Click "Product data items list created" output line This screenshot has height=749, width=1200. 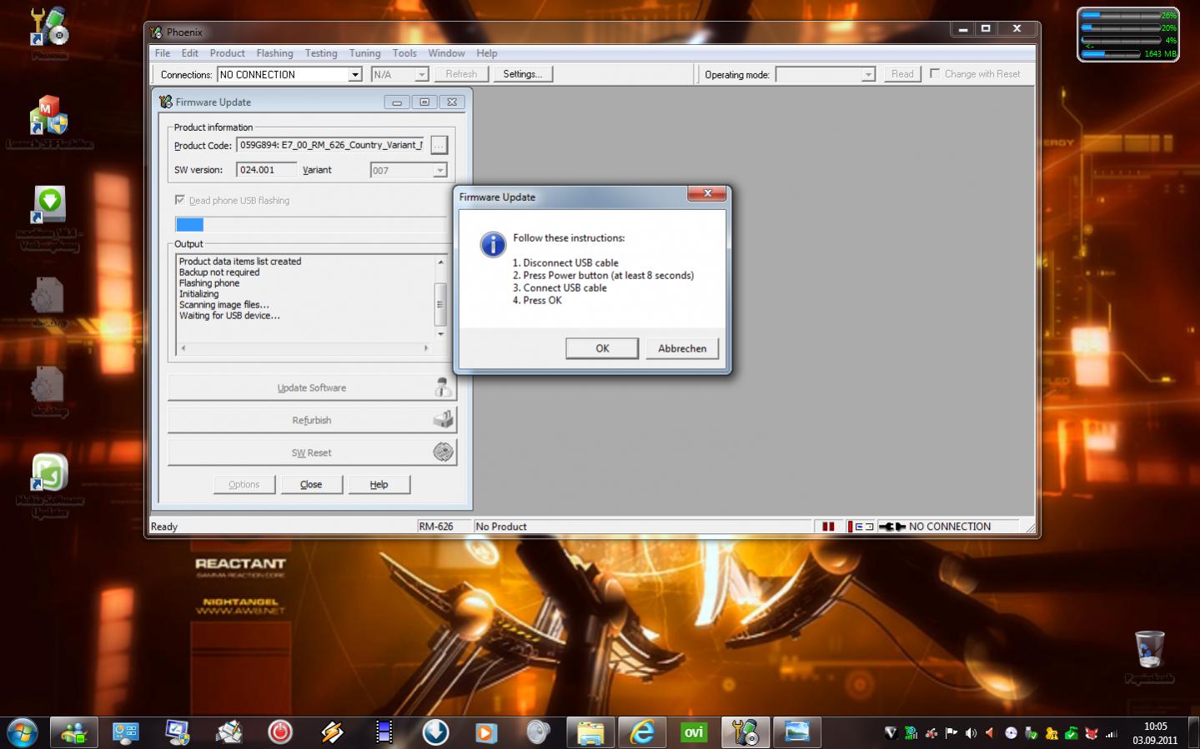coord(240,262)
